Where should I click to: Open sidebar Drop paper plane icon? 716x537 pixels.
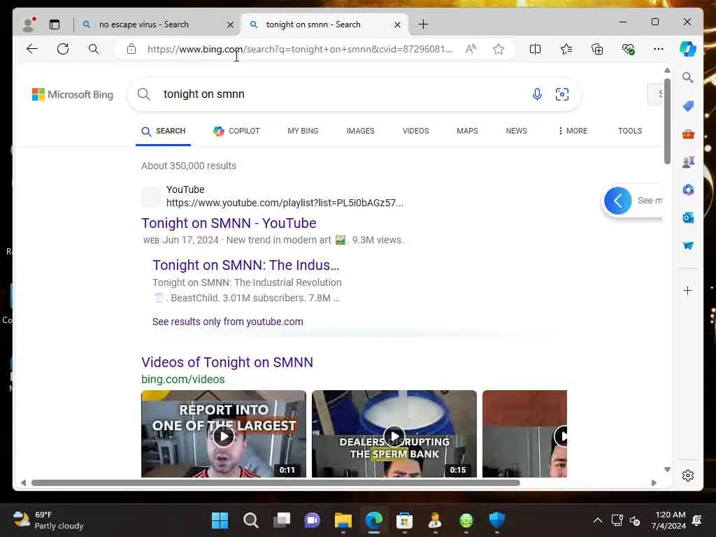688,245
